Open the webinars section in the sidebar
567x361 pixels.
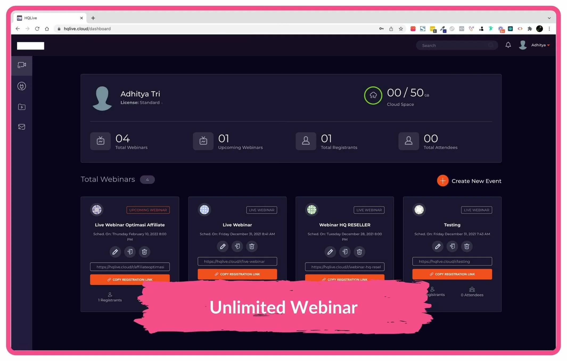(22, 65)
